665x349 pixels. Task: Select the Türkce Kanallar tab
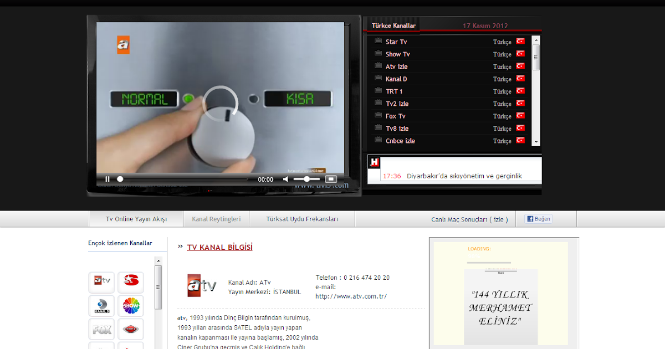(x=393, y=25)
